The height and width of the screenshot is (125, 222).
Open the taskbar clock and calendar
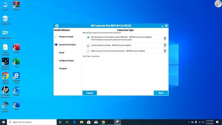(x=210, y=122)
